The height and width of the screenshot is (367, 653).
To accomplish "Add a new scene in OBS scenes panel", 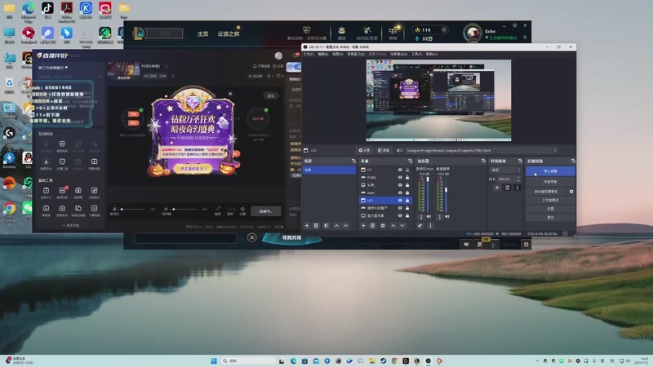I will point(307,226).
